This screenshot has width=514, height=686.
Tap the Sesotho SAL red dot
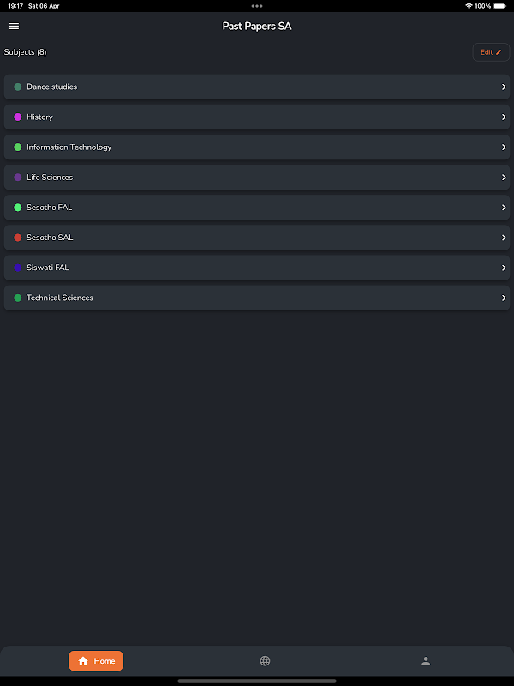coord(18,238)
